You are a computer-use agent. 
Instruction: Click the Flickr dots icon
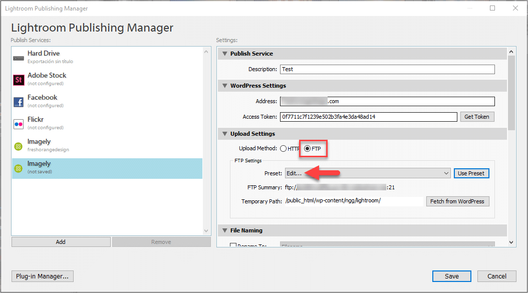point(19,124)
